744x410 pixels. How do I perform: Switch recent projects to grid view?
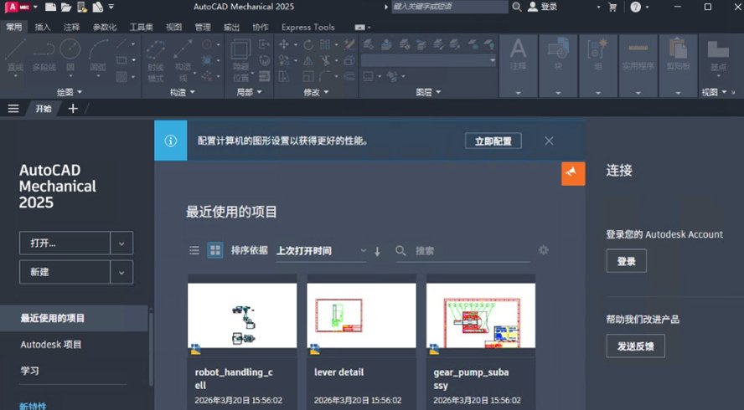(x=215, y=250)
